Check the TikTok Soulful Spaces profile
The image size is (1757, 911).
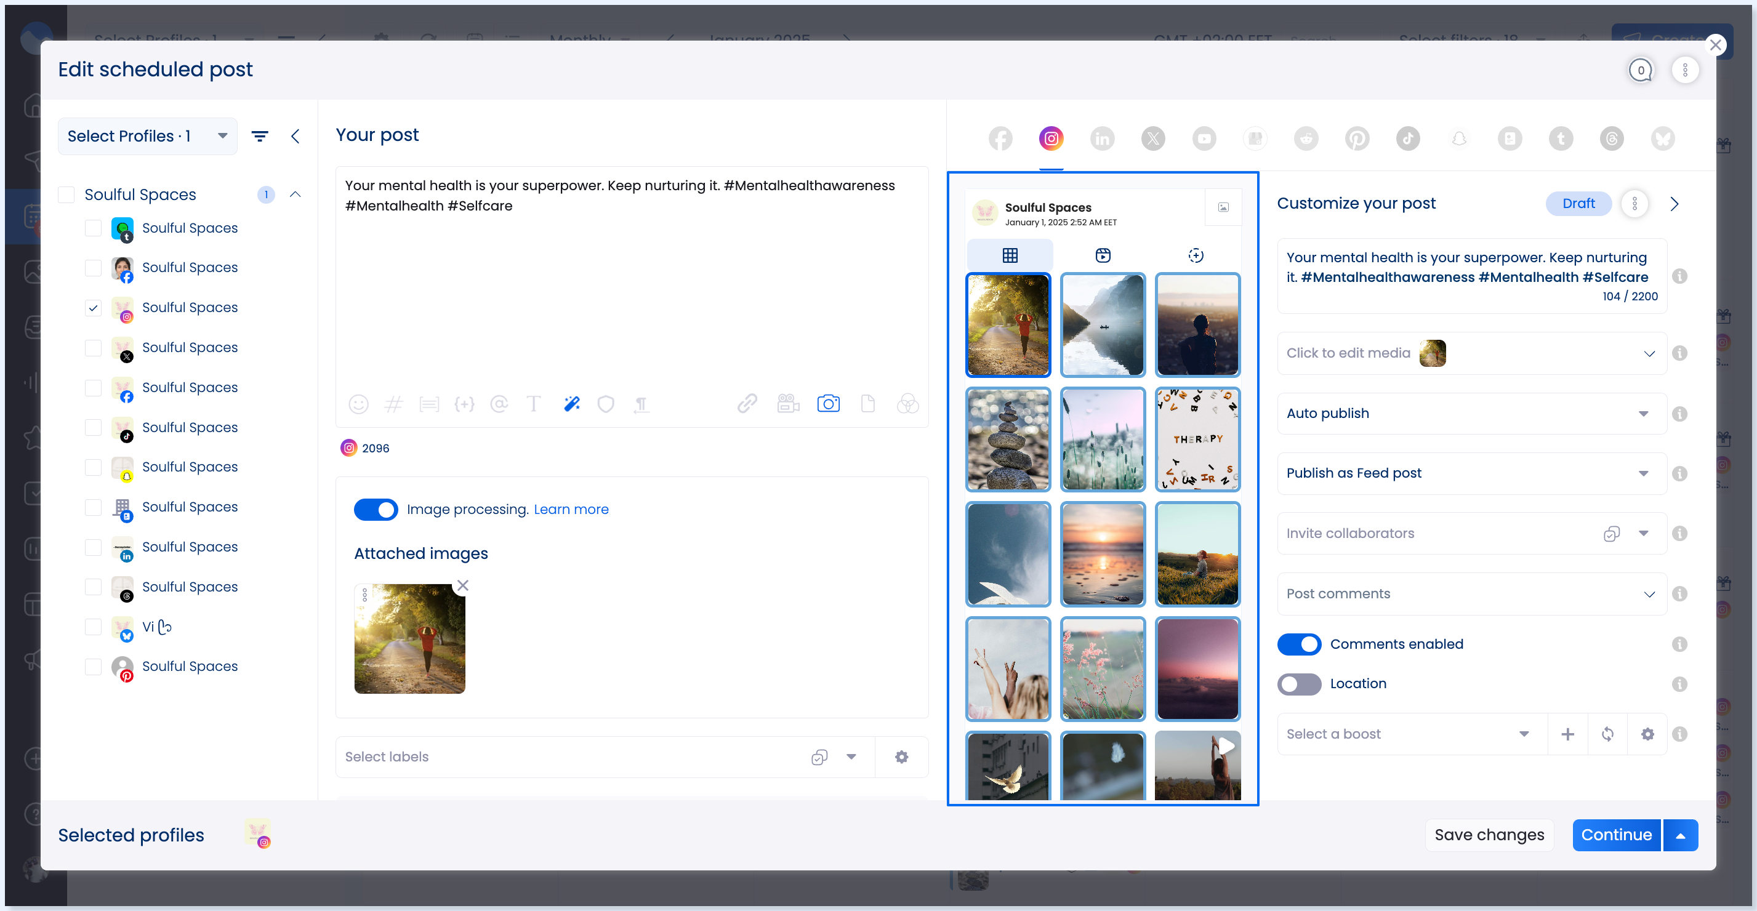93,428
